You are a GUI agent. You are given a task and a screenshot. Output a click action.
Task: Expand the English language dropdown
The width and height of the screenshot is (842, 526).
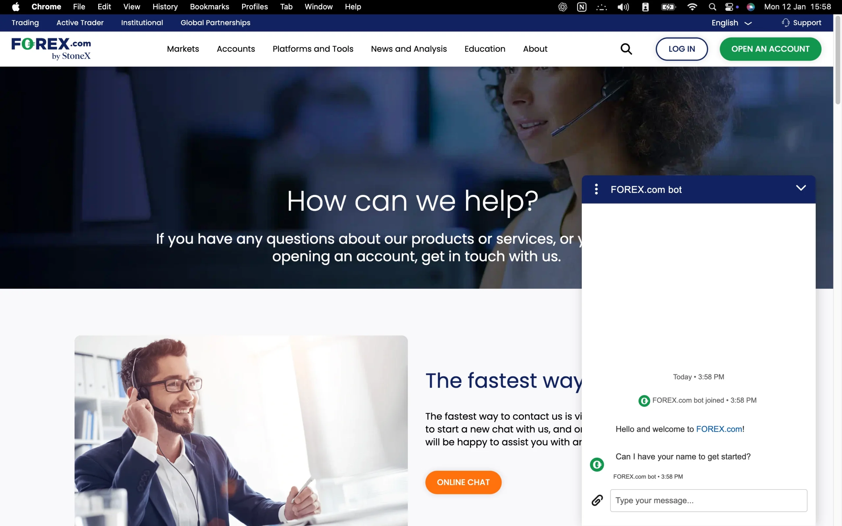coord(731,23)
